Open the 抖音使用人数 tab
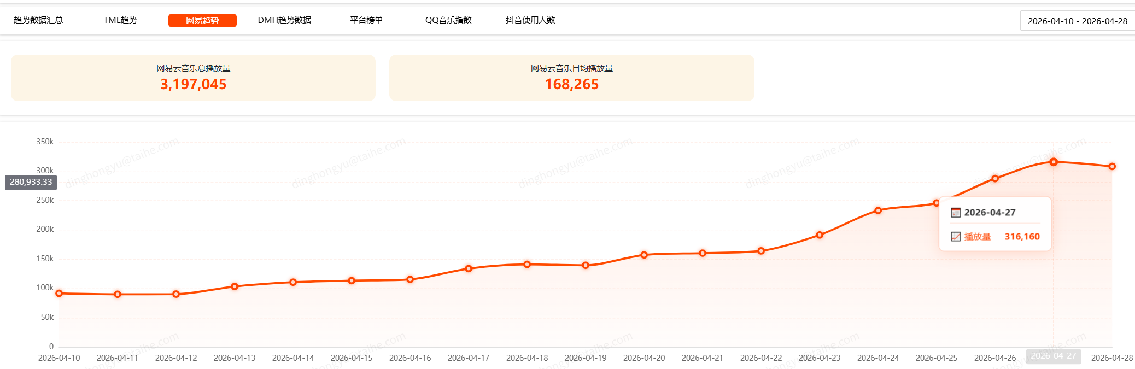The image size is (1135, 369). click(530, 20)
